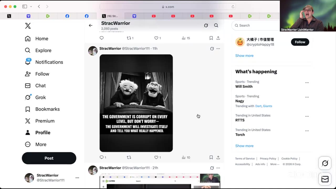The image size is (336, 189).
Task: Click the Grok icon on the 21h post
Action: pos(212,168)
